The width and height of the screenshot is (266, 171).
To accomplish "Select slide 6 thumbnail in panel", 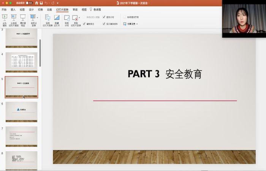I will coord(21,112).
